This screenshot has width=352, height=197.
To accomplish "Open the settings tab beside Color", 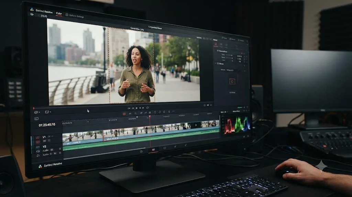I will coord(75,16).
